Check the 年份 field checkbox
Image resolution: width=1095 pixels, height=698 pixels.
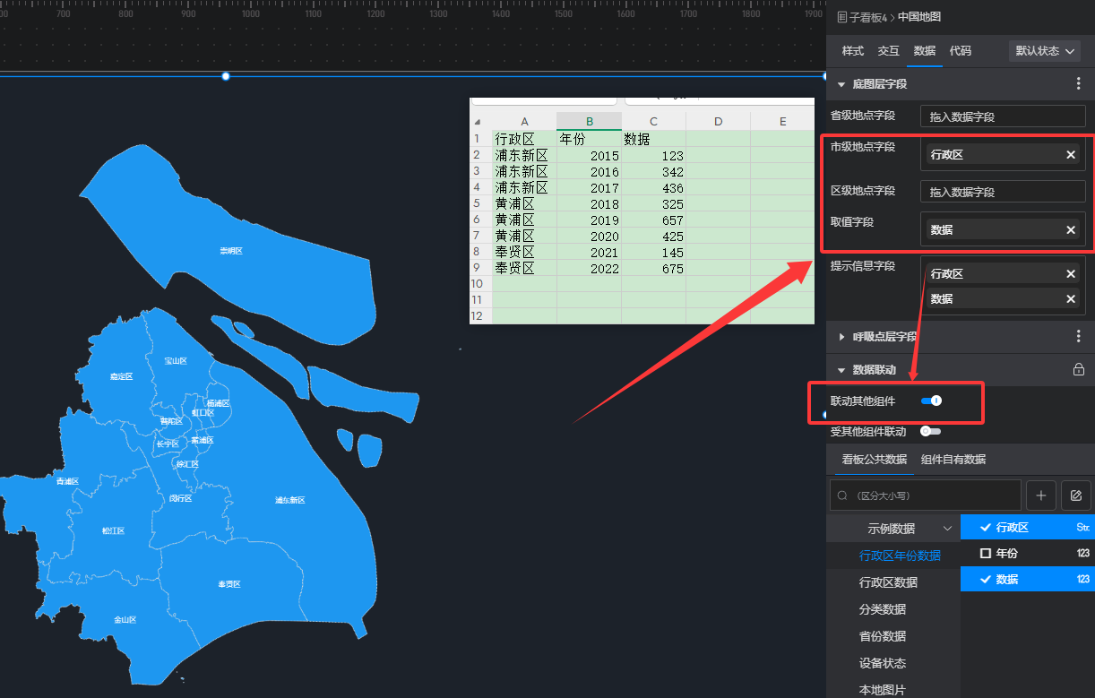point(986,554)
